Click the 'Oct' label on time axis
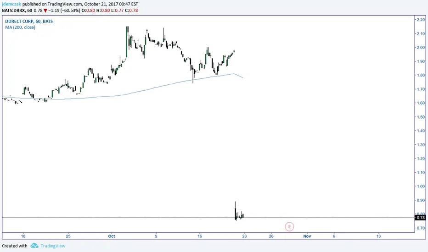This screenshot has width=428, height=252. pyautogui.click(x=112, y=236)
